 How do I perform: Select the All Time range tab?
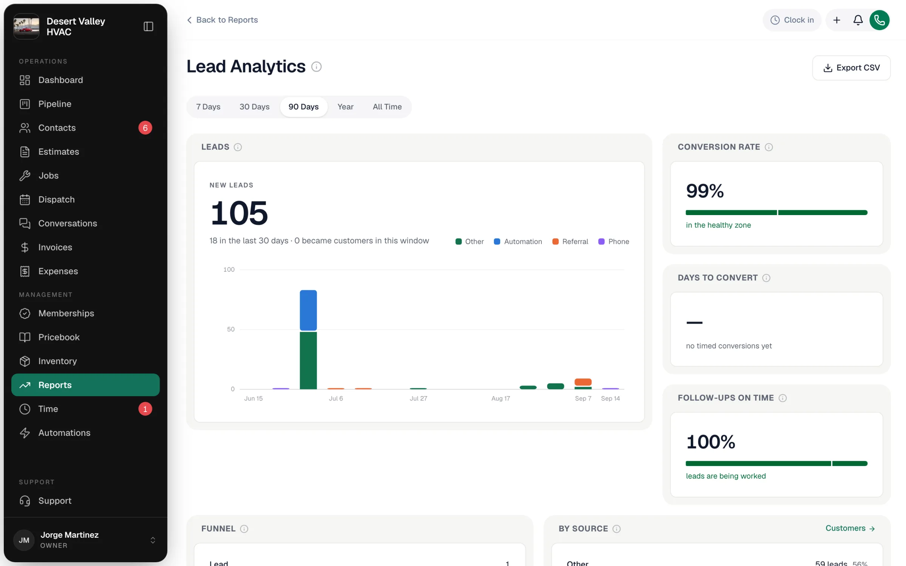click(387, 107)
